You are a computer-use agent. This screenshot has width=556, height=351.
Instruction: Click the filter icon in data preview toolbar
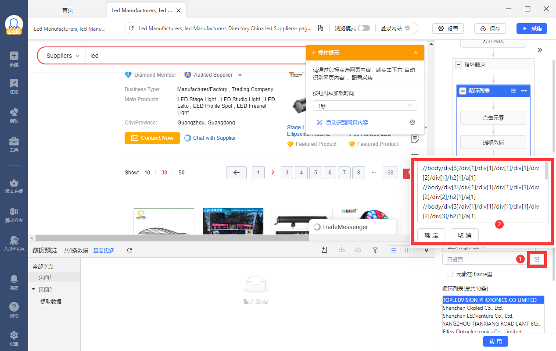point(375,250)
